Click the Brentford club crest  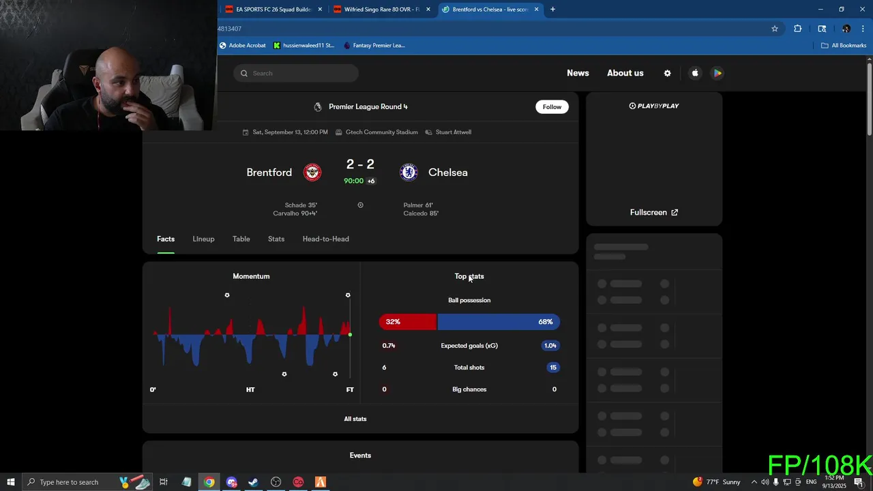312,172
